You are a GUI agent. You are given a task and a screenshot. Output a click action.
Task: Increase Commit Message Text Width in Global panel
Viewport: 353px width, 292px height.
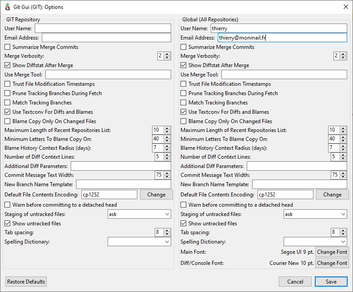click(x=343, y=173)
